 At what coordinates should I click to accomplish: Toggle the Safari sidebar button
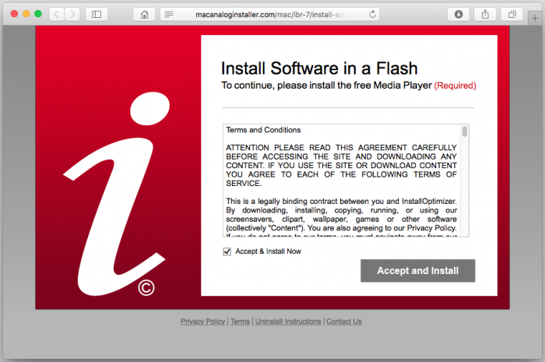pyautogui.click(x=97, y=14)
